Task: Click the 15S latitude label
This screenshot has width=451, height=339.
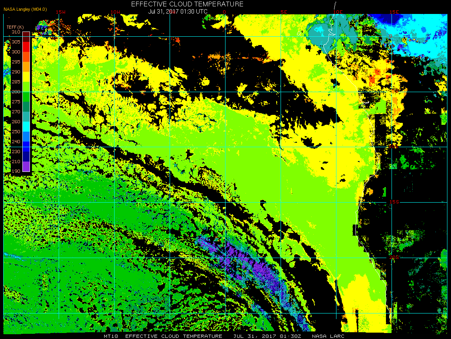Action: coord(394,202)
